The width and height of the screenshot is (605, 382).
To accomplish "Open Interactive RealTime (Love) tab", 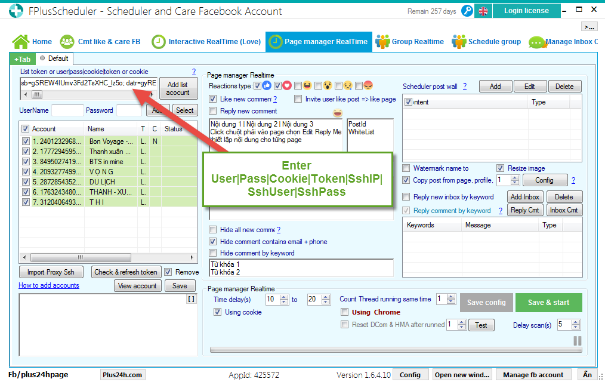I will click(206, 42).
